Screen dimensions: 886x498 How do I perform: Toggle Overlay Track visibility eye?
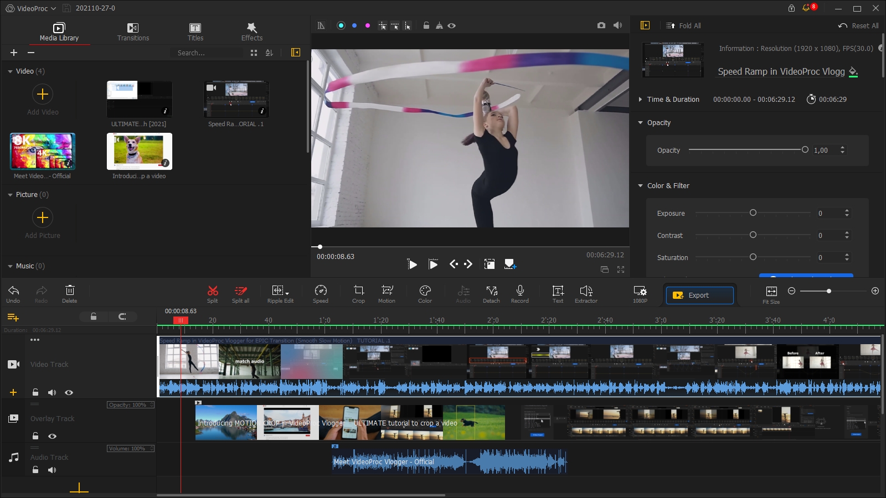point(52,436)
